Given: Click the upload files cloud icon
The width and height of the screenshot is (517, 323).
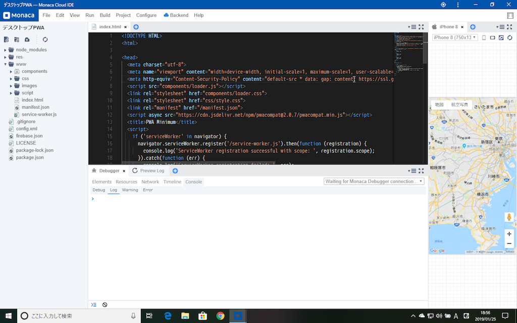Looking at the screenshot, I should click(x=27, y=39).
